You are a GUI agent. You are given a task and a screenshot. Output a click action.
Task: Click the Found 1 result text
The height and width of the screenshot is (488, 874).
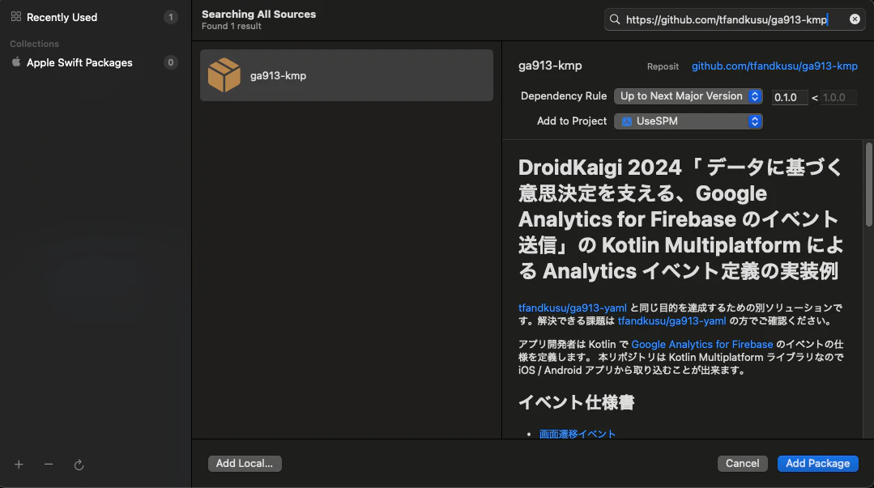click(232, 26)
